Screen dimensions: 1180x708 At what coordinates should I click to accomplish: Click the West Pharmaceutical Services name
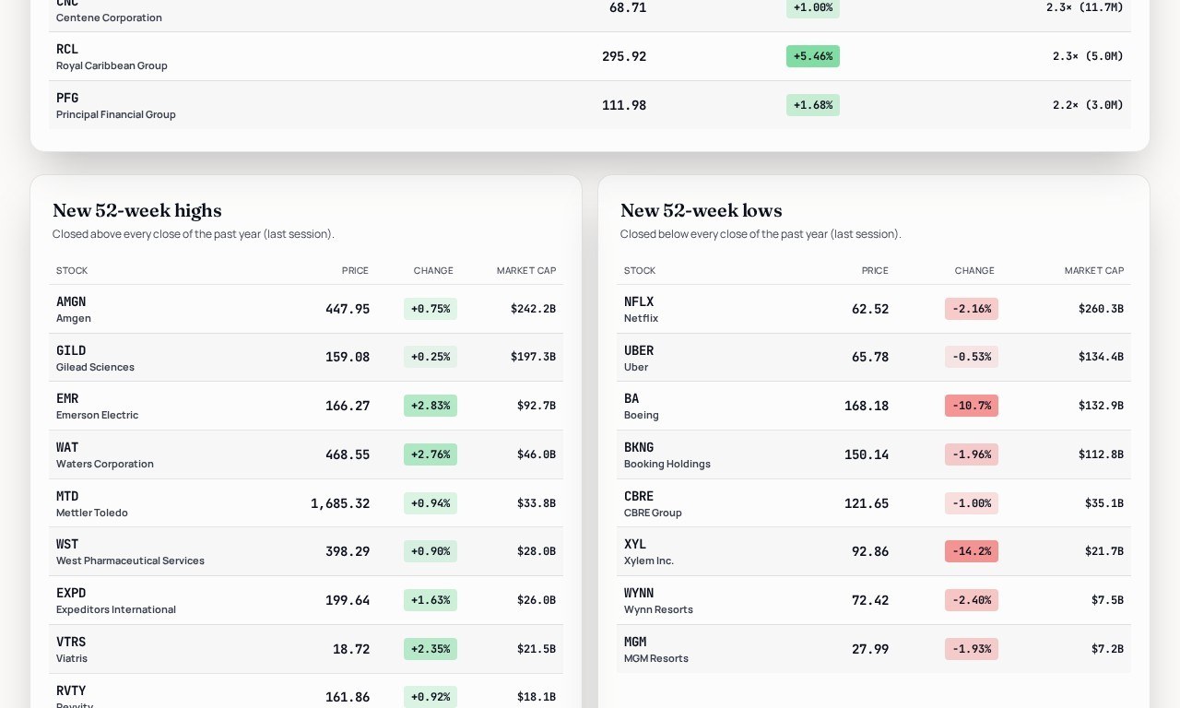tap(130, 560)
